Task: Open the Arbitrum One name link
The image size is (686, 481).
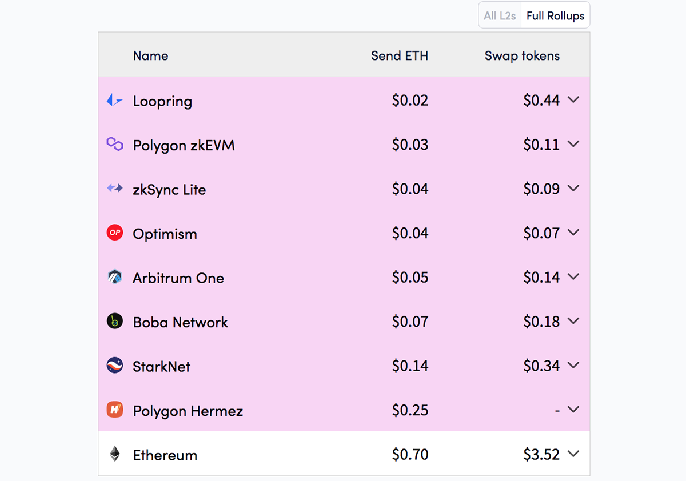Action: (x=178, y=278)
